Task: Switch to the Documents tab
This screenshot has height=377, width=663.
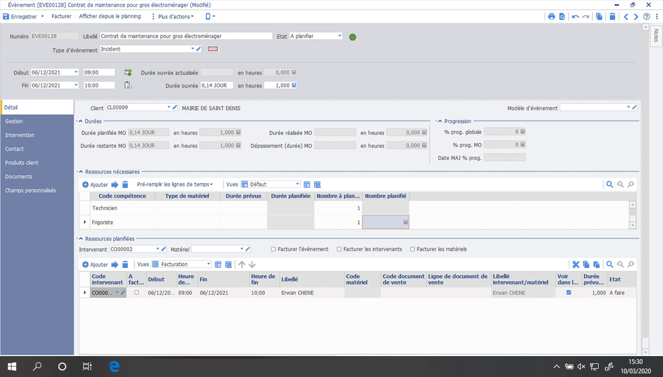Action: click(37, 176)
